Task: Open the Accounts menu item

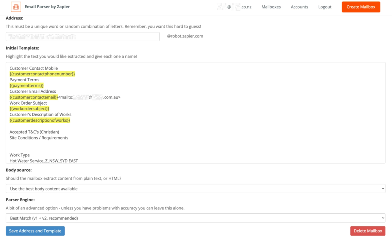Action: click(x=299, y=7)
